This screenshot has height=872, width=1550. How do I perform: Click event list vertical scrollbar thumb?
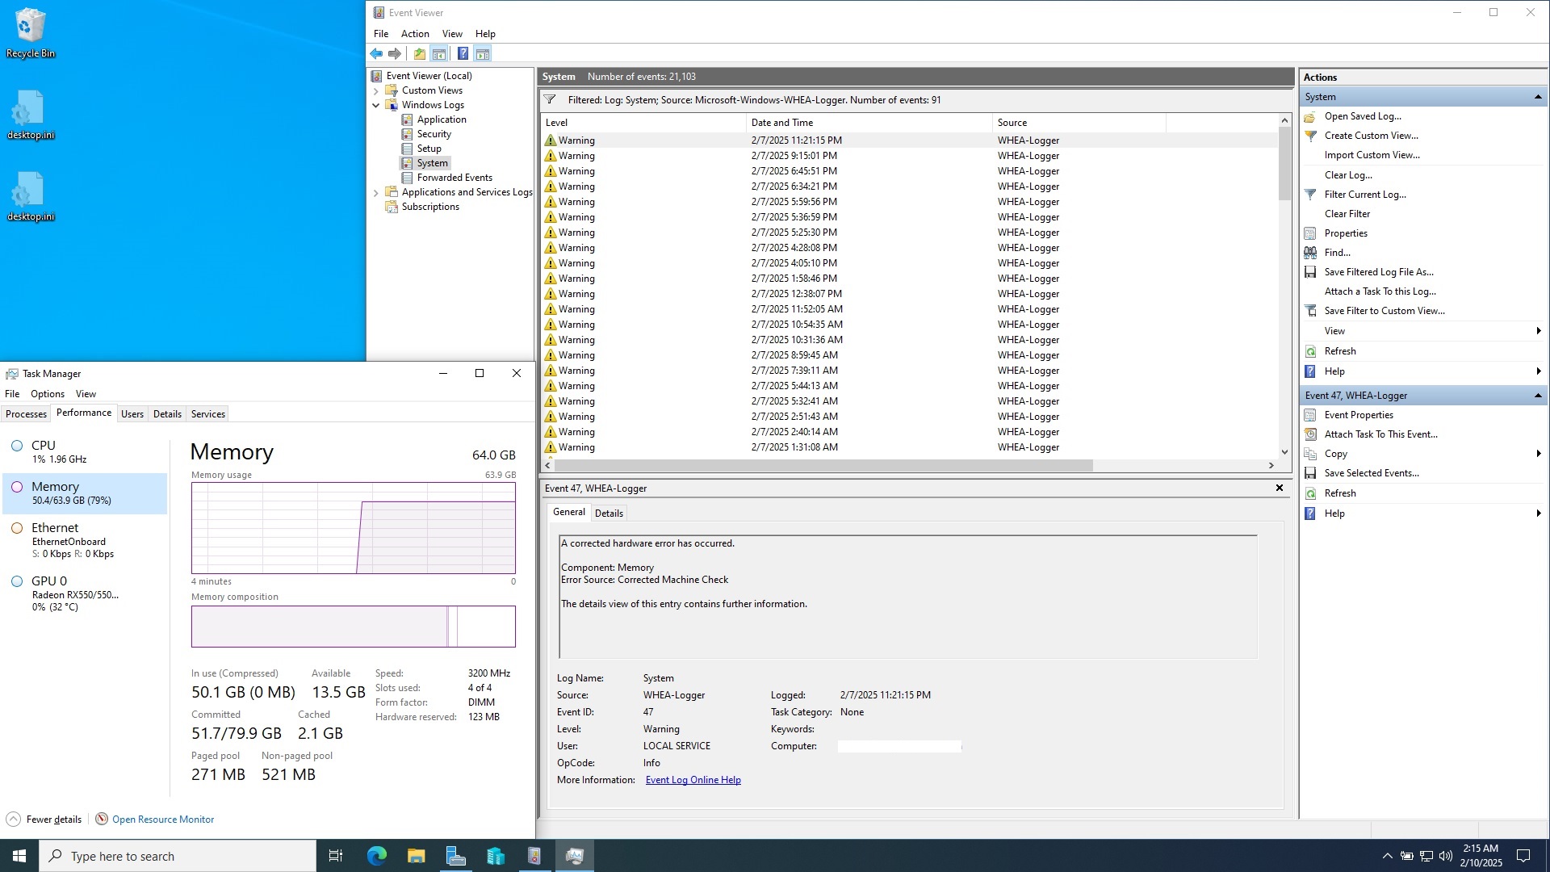coord(1284,165)
